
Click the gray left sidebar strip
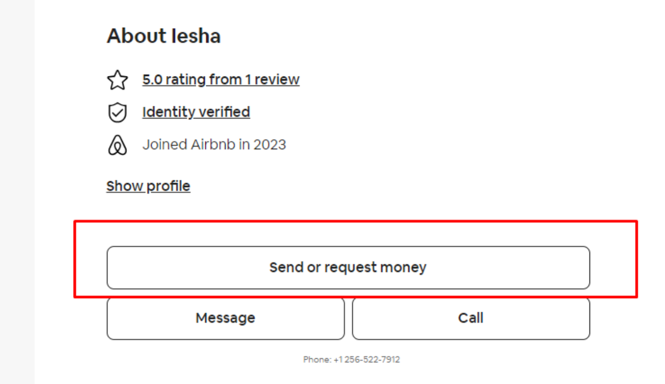click(17, 192)
